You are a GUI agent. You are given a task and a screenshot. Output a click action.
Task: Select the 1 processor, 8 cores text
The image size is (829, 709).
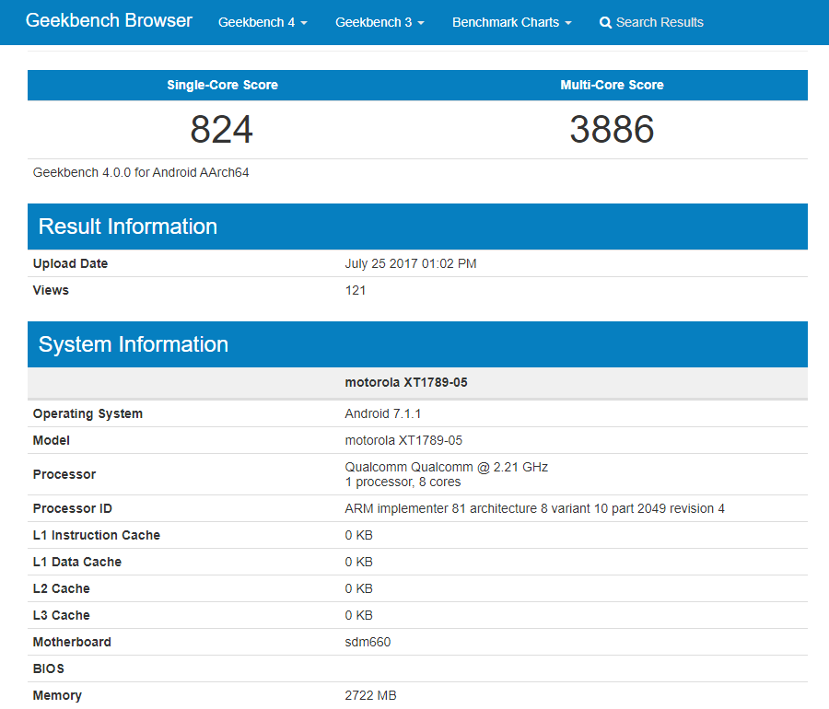(x=403, y=482)
